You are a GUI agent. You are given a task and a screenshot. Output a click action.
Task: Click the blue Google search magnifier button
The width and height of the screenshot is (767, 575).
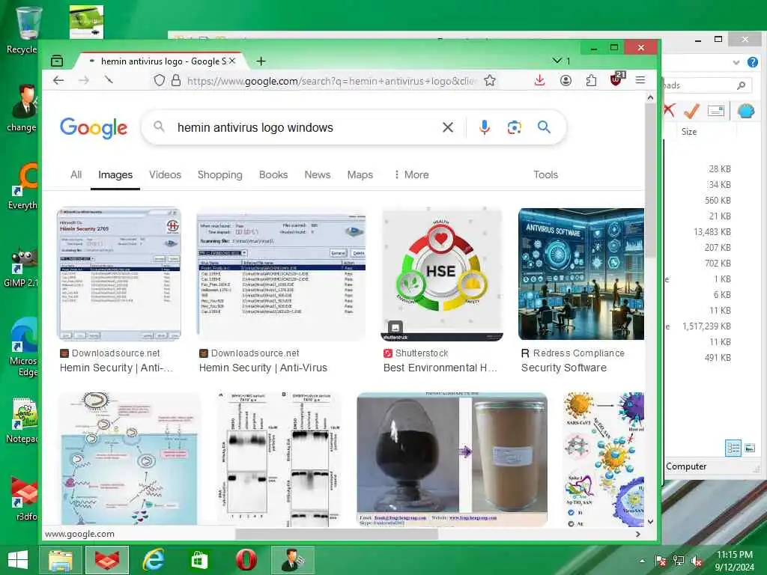[x=544, y=127]
